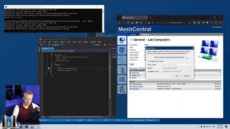230x129 pixels.
Task: Click Cancel in the Invite Codes dialog
Action: 187,76
